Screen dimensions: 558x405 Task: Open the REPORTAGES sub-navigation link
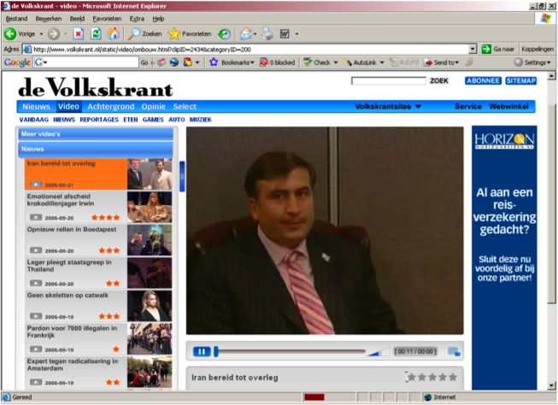tap(99, 120)
